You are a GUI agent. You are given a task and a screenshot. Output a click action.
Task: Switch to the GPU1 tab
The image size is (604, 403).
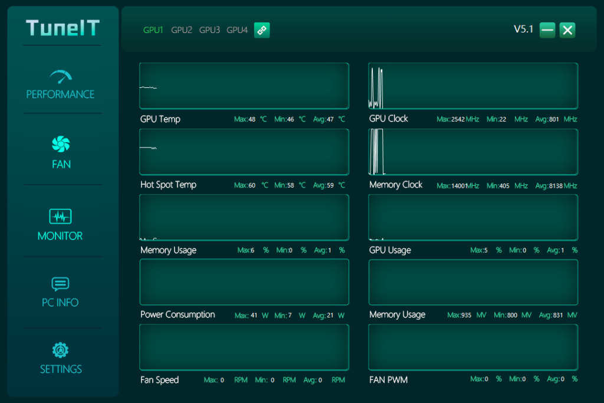(x=153, y=30)
